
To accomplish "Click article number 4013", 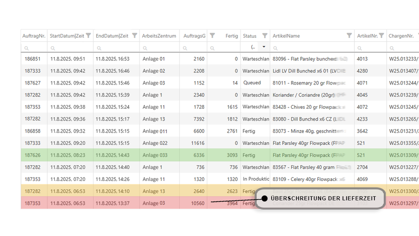I will (362, 59).
